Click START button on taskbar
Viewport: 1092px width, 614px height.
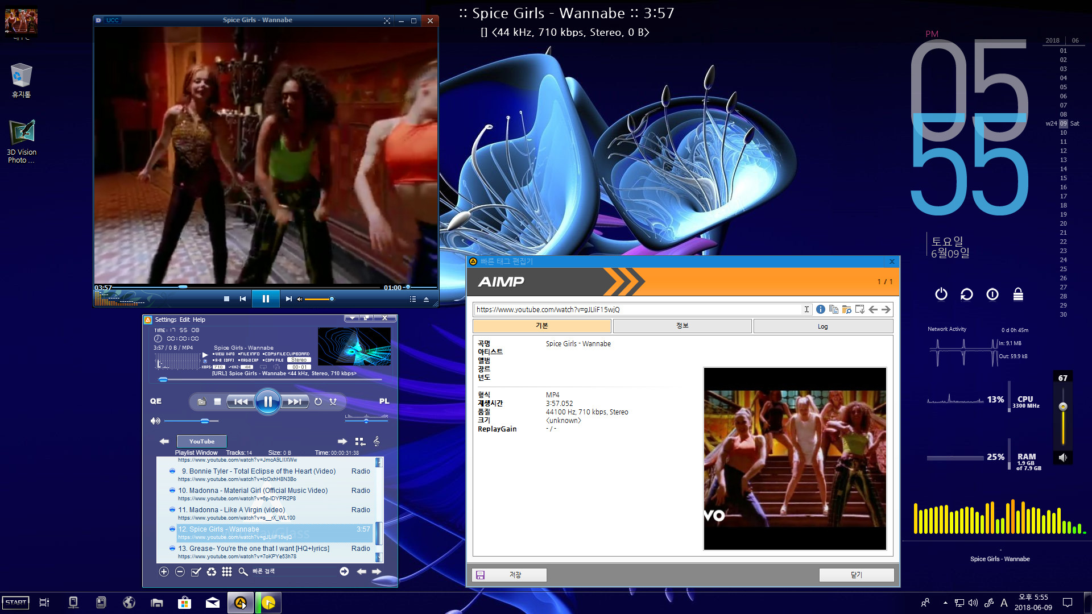[16, 602]
